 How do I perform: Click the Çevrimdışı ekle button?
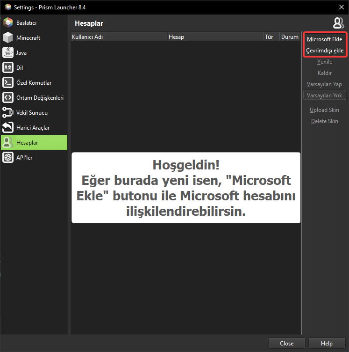(325, 50)
